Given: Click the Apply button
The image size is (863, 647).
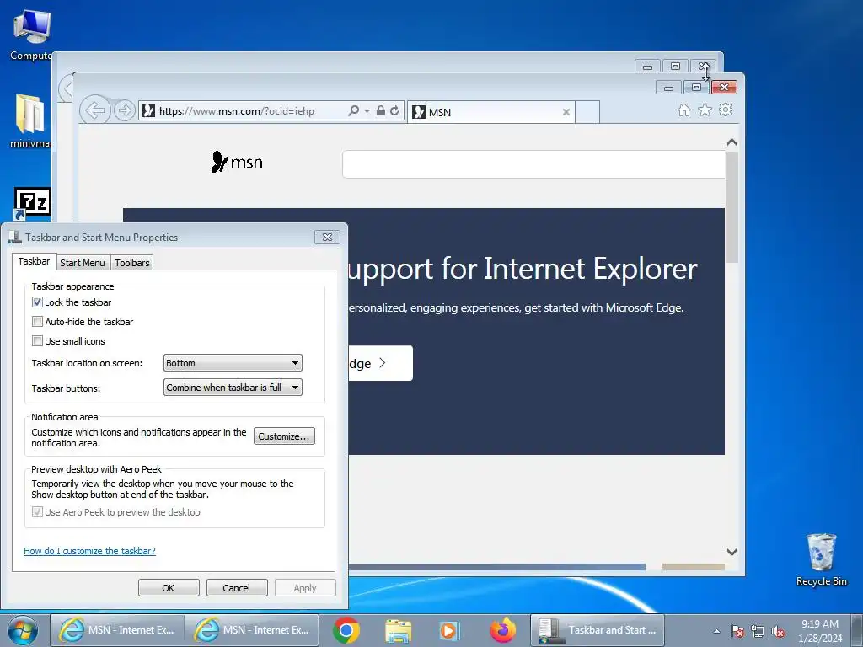Looking at the screenshot, I should [x=305, y=587].
